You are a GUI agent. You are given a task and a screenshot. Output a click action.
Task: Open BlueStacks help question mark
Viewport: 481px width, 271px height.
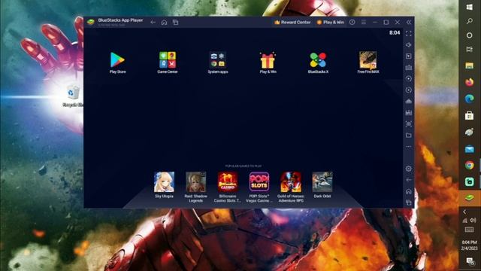[x=352, y=22]
